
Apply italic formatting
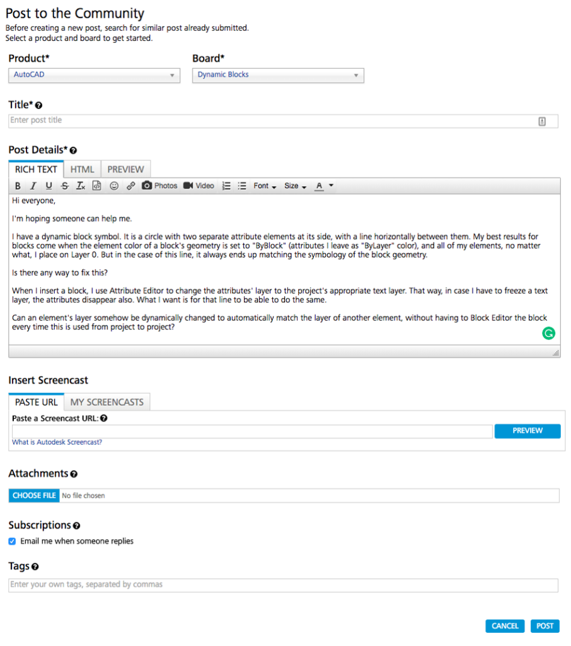pos(33,186)
